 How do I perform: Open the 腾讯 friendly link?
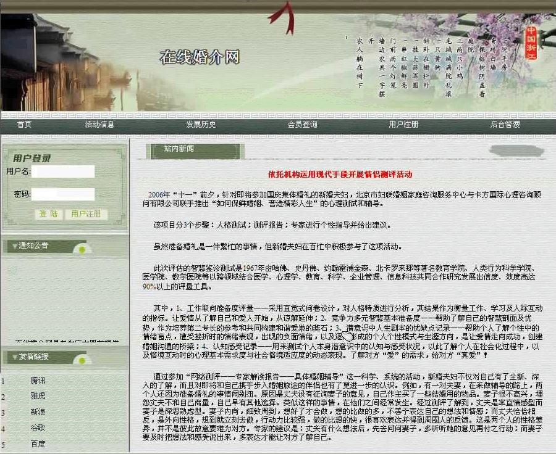pos(37,381)
